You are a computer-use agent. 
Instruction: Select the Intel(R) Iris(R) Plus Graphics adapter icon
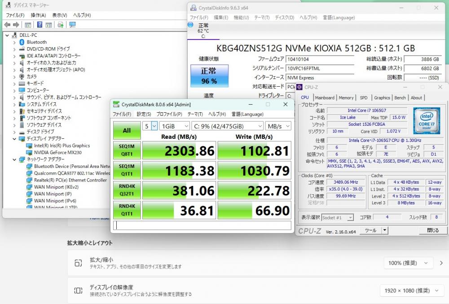[x=29, y=145]
